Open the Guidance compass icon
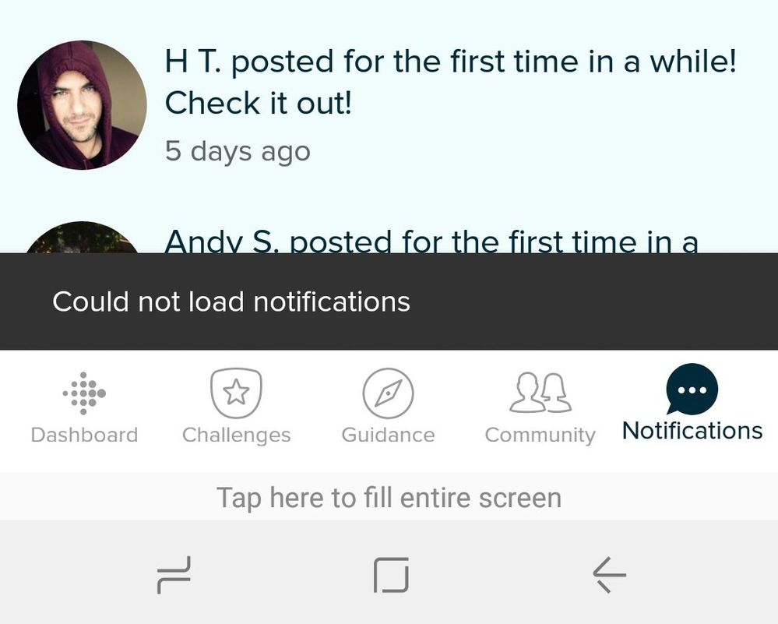This screenshot has width=778, height=624. pos(388,393)
